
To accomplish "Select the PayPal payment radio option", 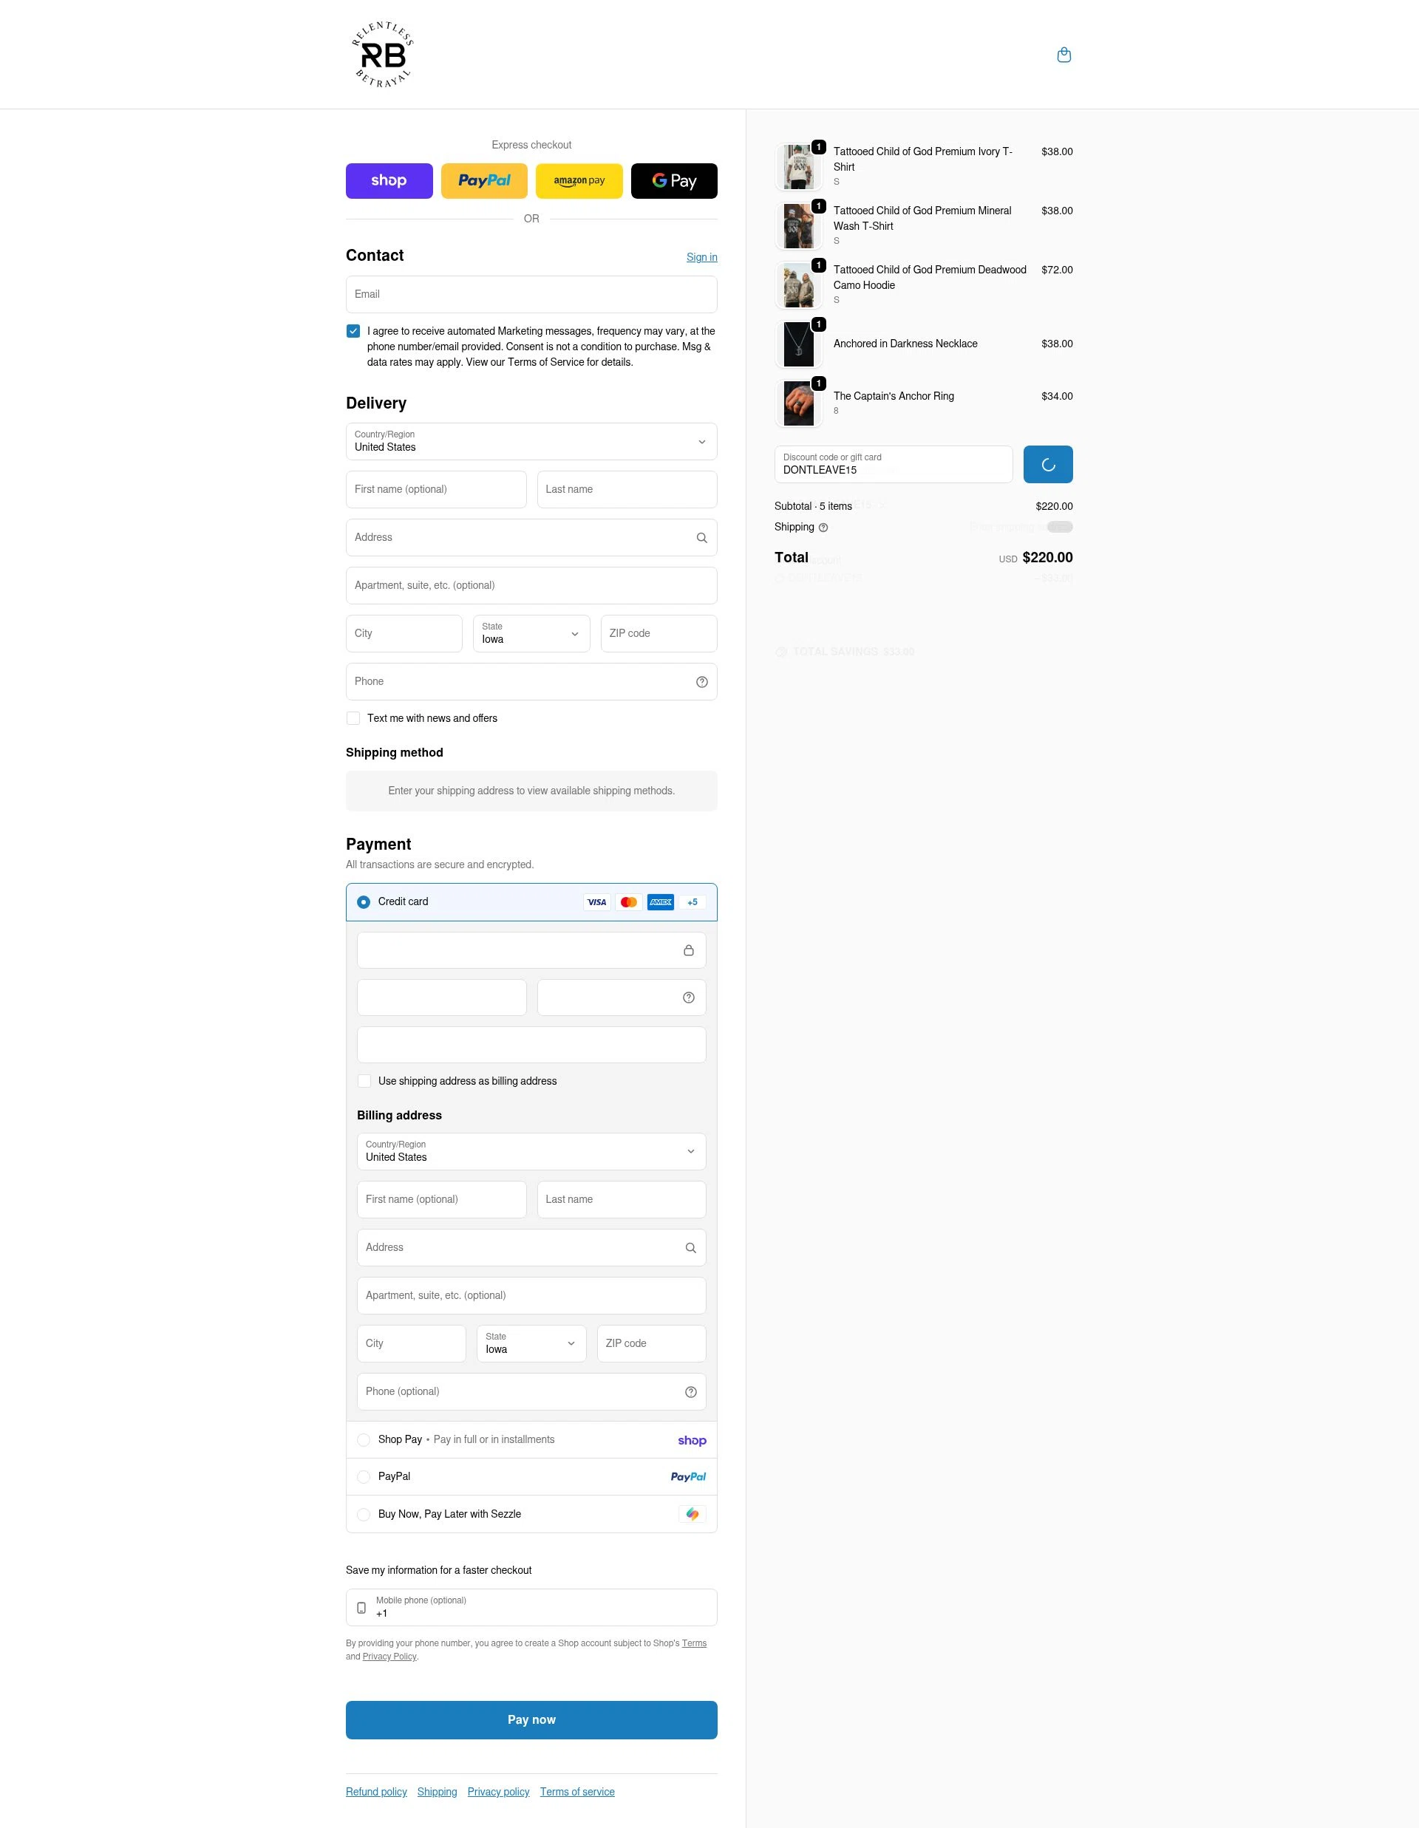I will pyautogui.click(x=364, y=1477).
